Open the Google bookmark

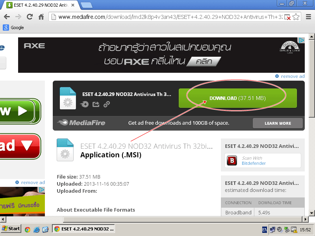pos(13,28)
